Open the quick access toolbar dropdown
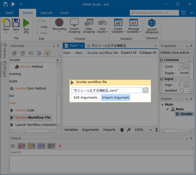196x175 pixels. coord(21,4)
